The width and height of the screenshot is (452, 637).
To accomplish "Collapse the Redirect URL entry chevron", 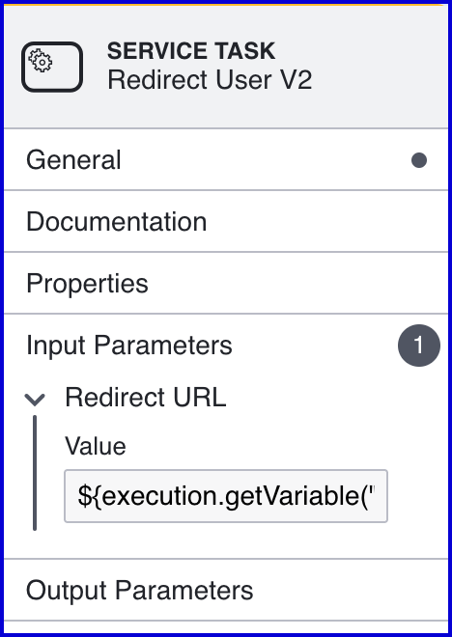I will click(x=35, y=399).
